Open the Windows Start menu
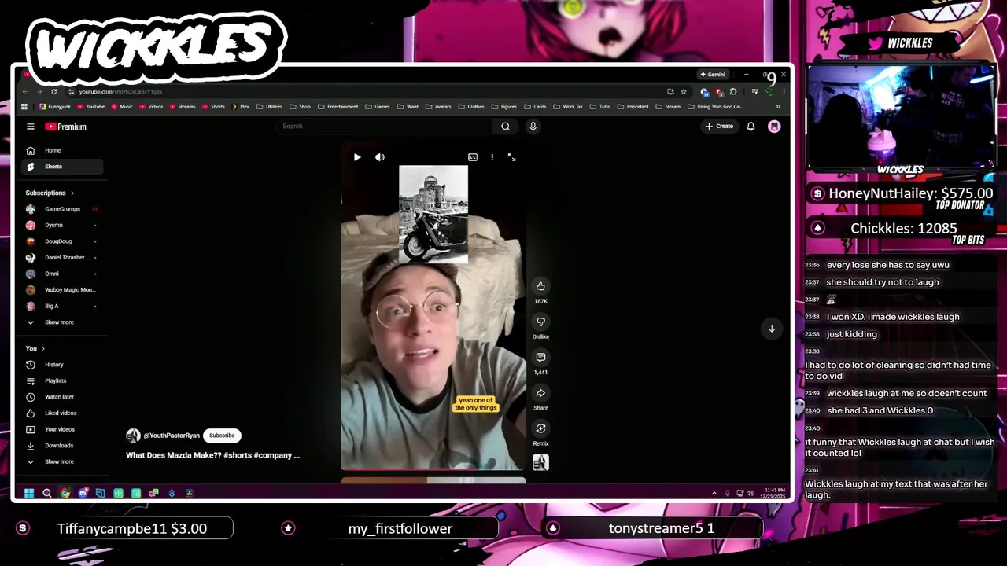Image resolution: width=1007 pixels, height=566 pixels. tap(29, 494)
